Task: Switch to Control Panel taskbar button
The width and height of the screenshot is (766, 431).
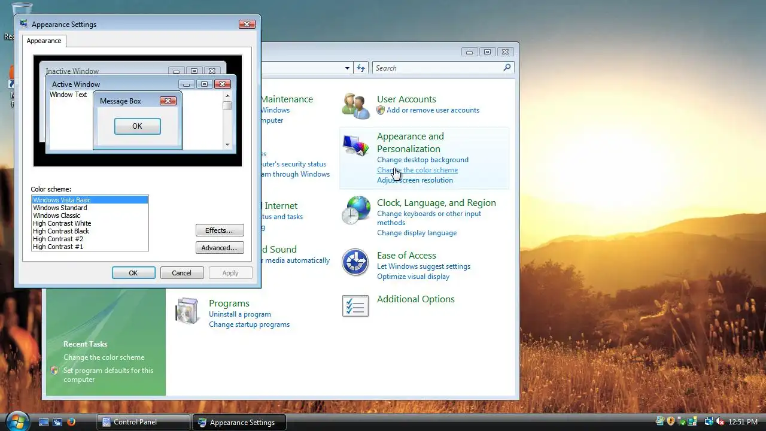Action: pos(143,422)
